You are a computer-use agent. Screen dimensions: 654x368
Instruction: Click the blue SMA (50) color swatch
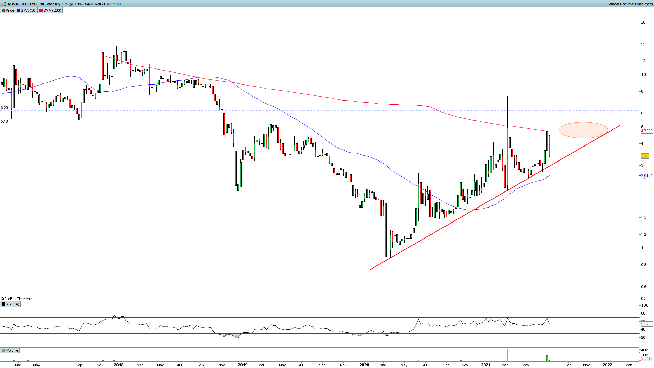coord(18,10)
